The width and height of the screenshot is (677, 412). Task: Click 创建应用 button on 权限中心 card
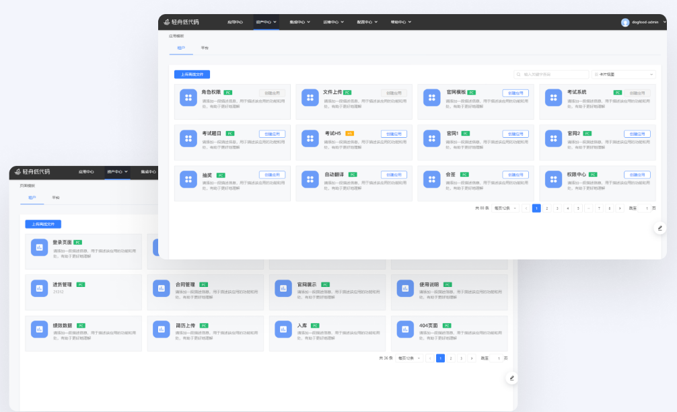(x=637, y=175)
